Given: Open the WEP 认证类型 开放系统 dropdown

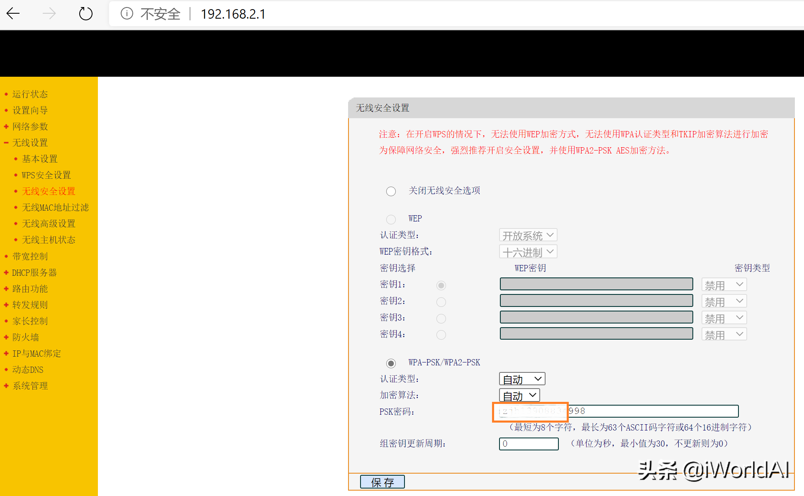Looking at the screenshot, I should point(528,235).
